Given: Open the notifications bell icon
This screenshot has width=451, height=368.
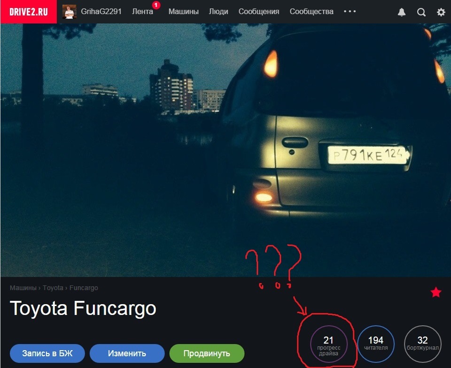Looking at the screenshot, I should (x=401, y=12).
